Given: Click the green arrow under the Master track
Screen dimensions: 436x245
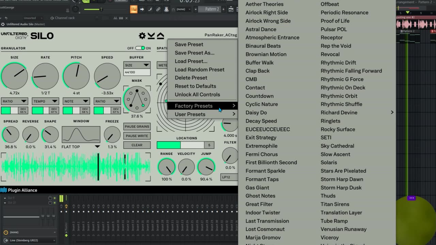Looking at the screenshot, I should (66, 235).
